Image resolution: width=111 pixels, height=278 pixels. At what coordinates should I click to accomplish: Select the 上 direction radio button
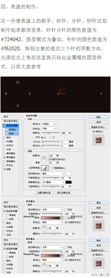point(42,137)
